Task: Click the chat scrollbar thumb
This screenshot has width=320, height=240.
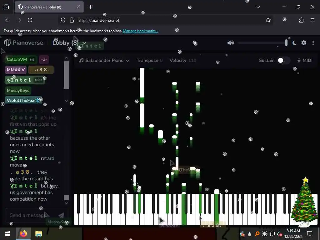Action: coord(66,197)
